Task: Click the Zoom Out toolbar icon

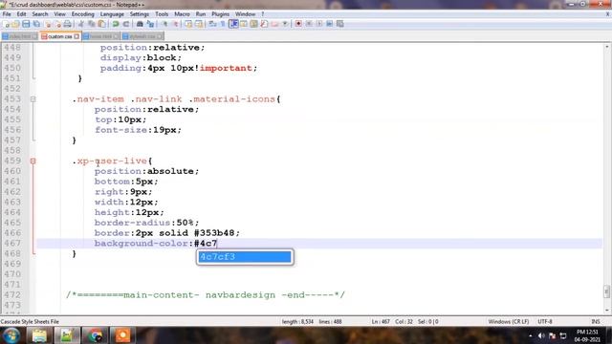Action: pos(175,24)
